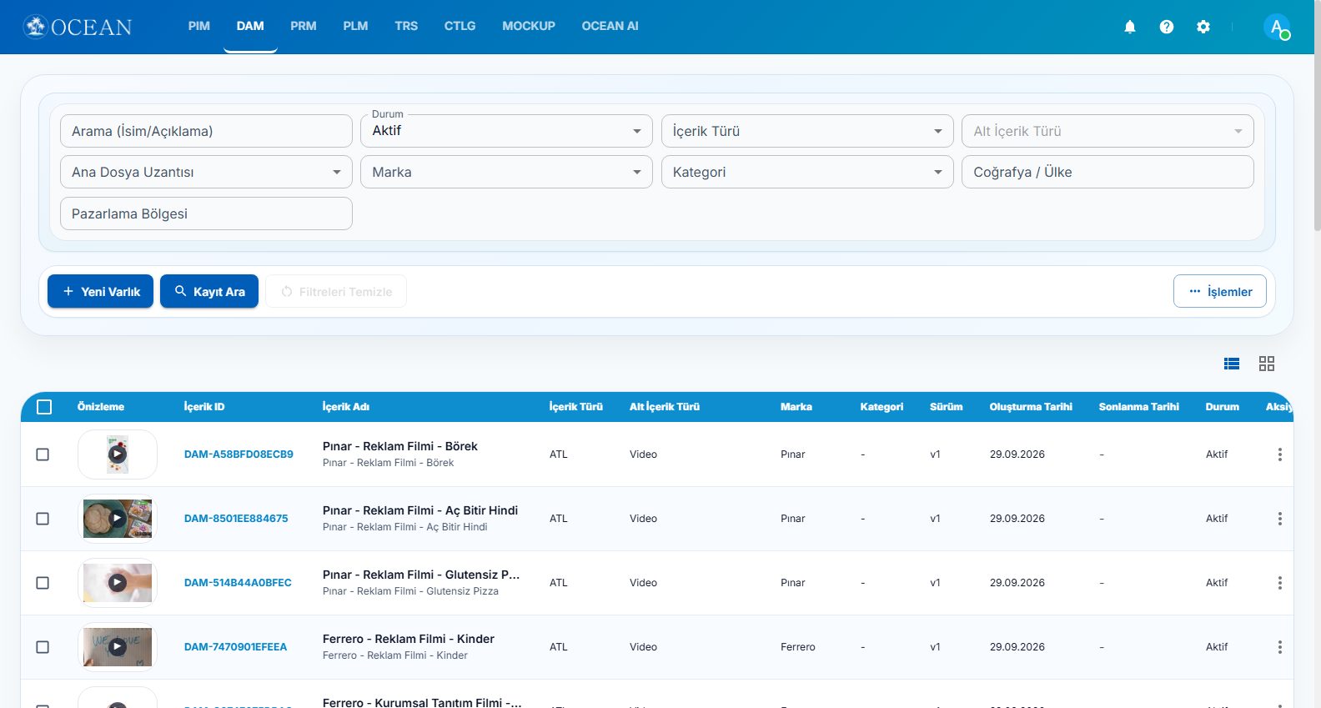Switch to list view layout
The height and width of the screenshot is (708, 1321).
[x=1232, y=364]
